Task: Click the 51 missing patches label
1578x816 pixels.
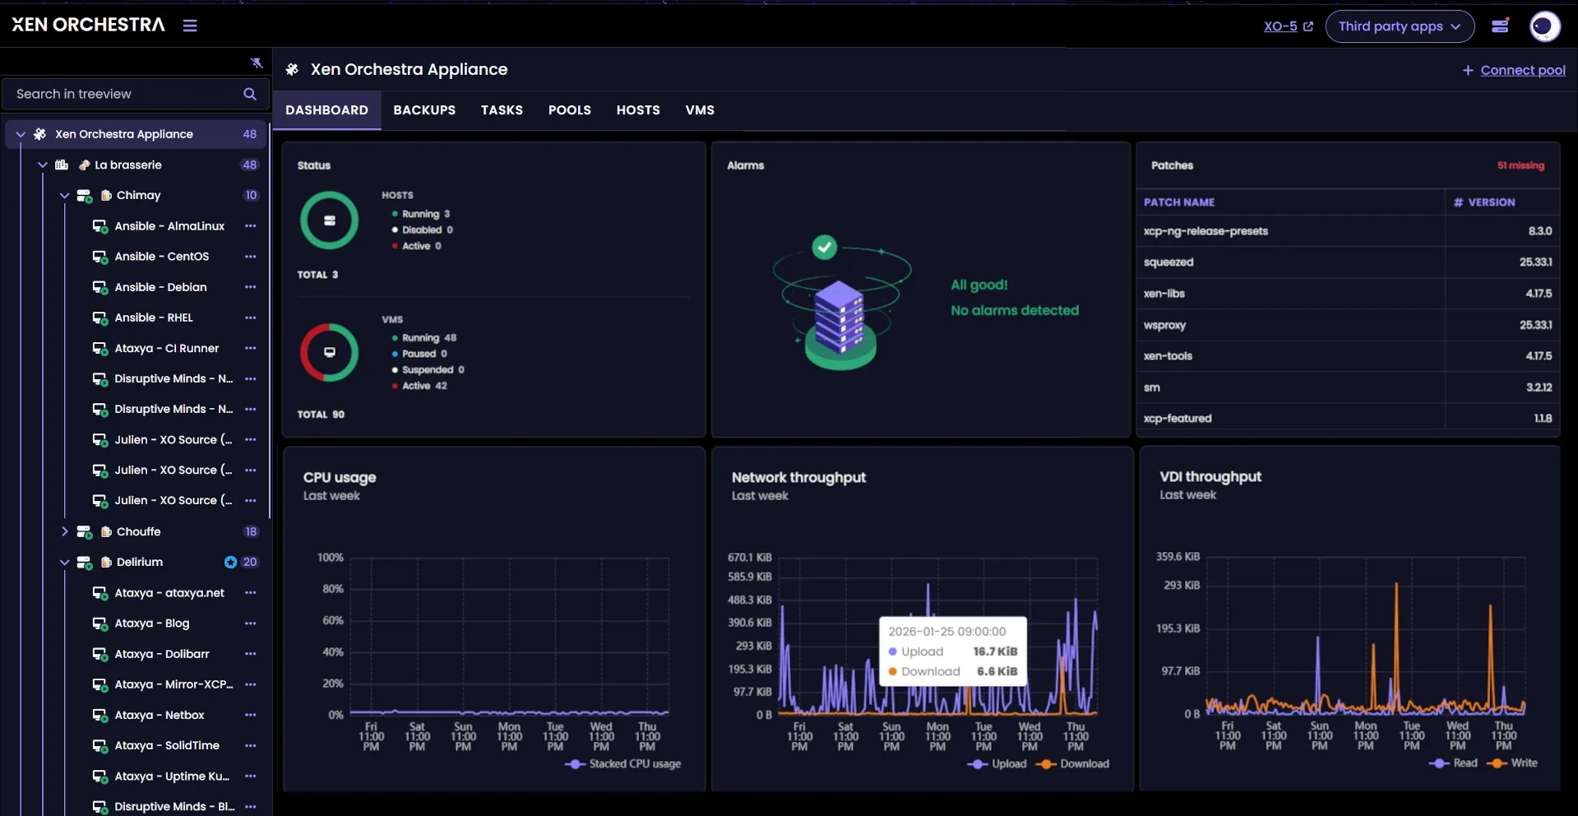Action: pyautogui.click(x=1520, y=165)
